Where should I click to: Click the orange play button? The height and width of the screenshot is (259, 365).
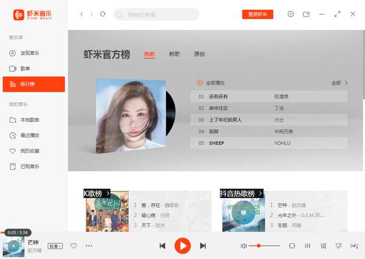click(x=182, y=246)
